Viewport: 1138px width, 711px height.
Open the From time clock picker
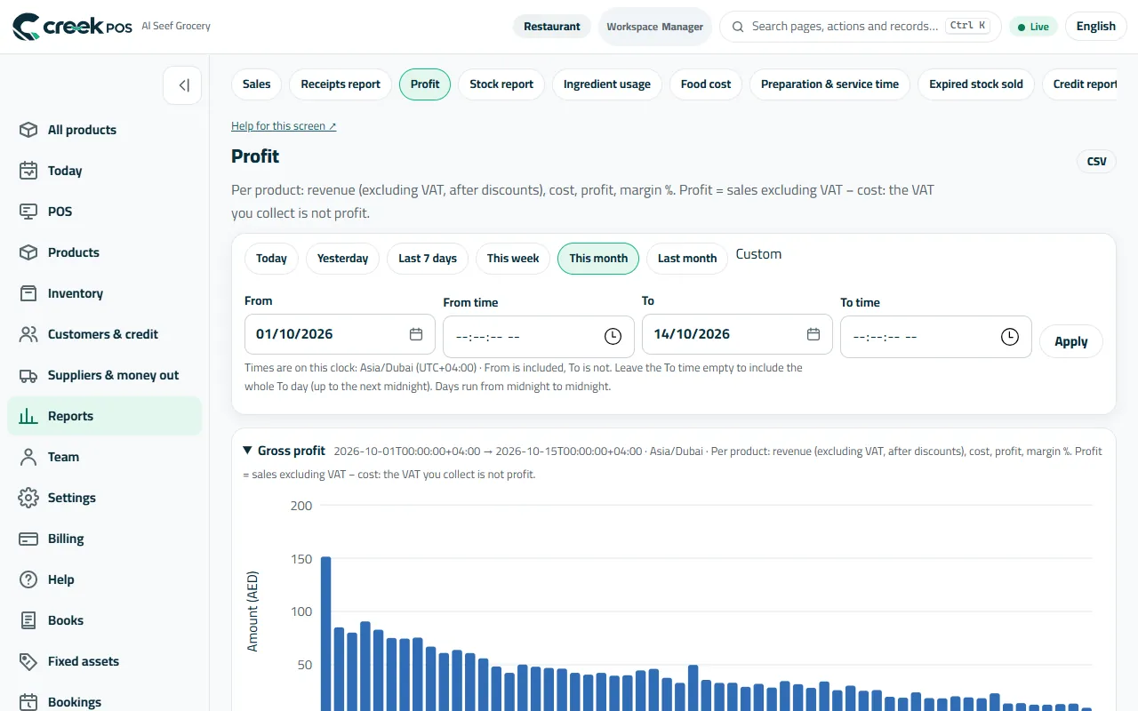pos(613,337)
